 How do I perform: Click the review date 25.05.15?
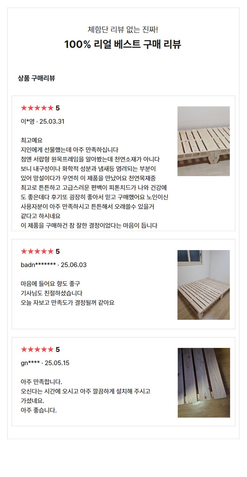click(57, 363)
